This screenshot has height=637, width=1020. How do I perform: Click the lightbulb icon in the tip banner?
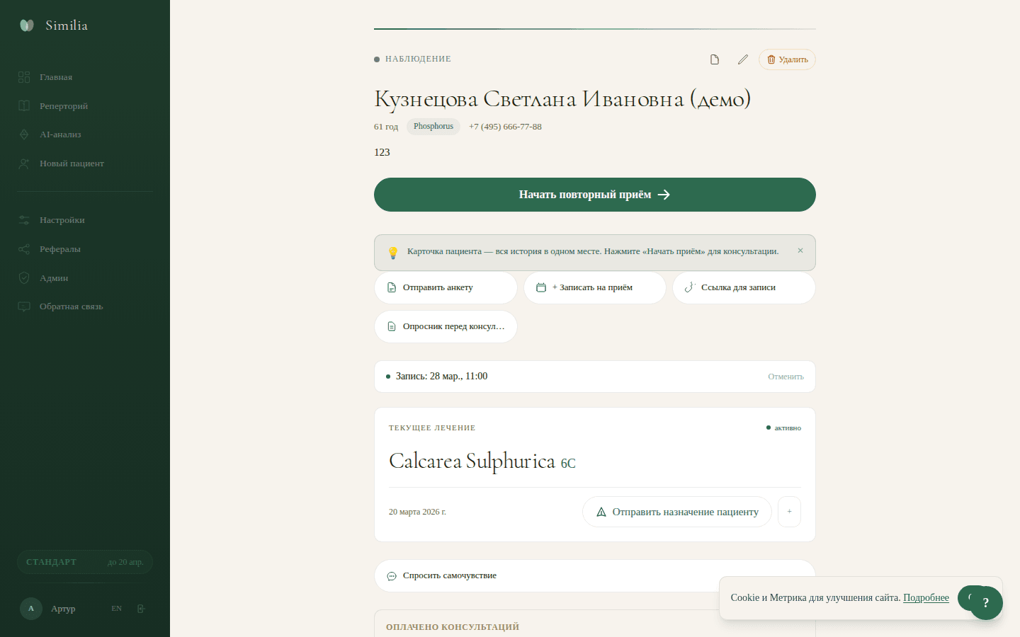click(x=393, y=252)
